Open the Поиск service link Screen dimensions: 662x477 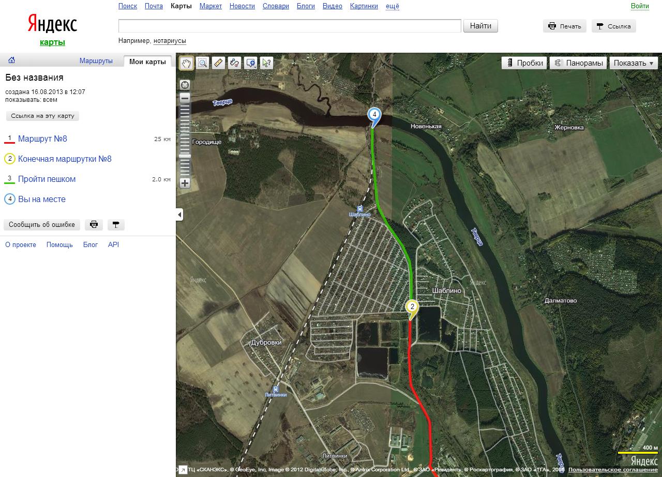[128, 6]
